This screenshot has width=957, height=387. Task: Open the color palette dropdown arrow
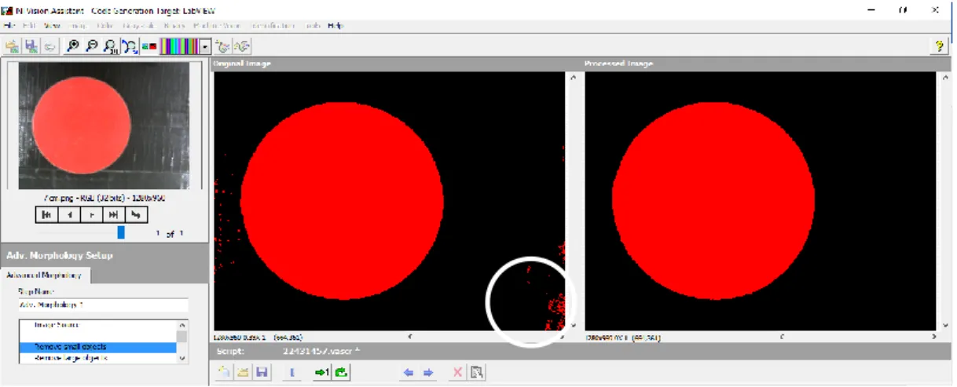pos(205,46)
